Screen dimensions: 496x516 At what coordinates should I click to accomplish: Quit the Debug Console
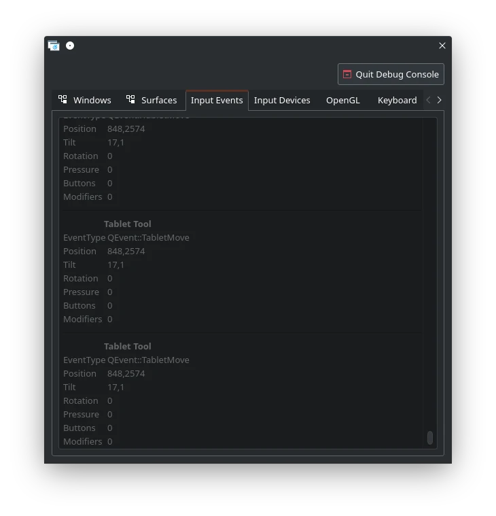pos(391,74)
